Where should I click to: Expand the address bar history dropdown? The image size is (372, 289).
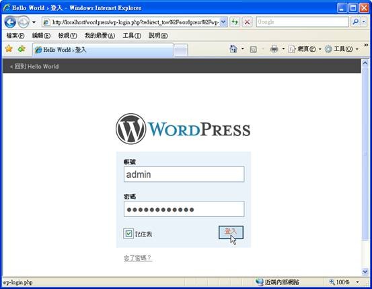coord(223,22)
